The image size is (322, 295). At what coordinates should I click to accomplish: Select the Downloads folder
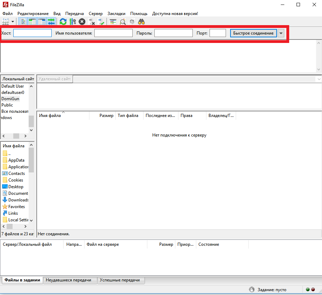[15, 200]
